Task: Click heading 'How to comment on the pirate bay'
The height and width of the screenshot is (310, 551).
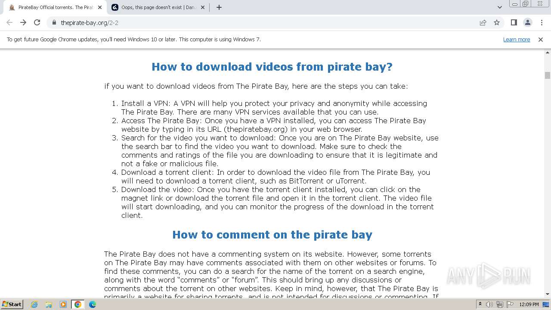Action: click(272, 235)
